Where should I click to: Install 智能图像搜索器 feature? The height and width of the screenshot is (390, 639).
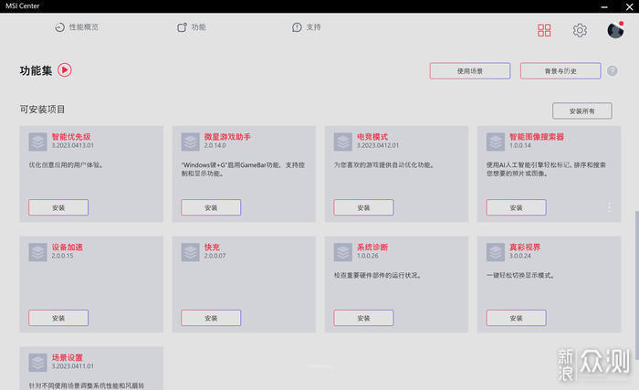click(x=516, y=207)
